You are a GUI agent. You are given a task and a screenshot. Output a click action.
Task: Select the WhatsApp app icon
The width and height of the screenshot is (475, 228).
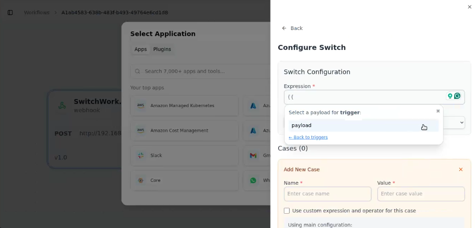[x=253, y=180]
